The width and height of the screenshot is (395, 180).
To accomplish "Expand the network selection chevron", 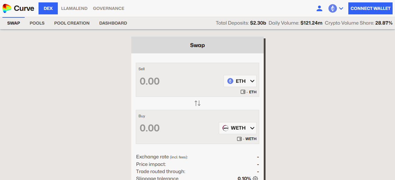I will (x=341, y=8).
